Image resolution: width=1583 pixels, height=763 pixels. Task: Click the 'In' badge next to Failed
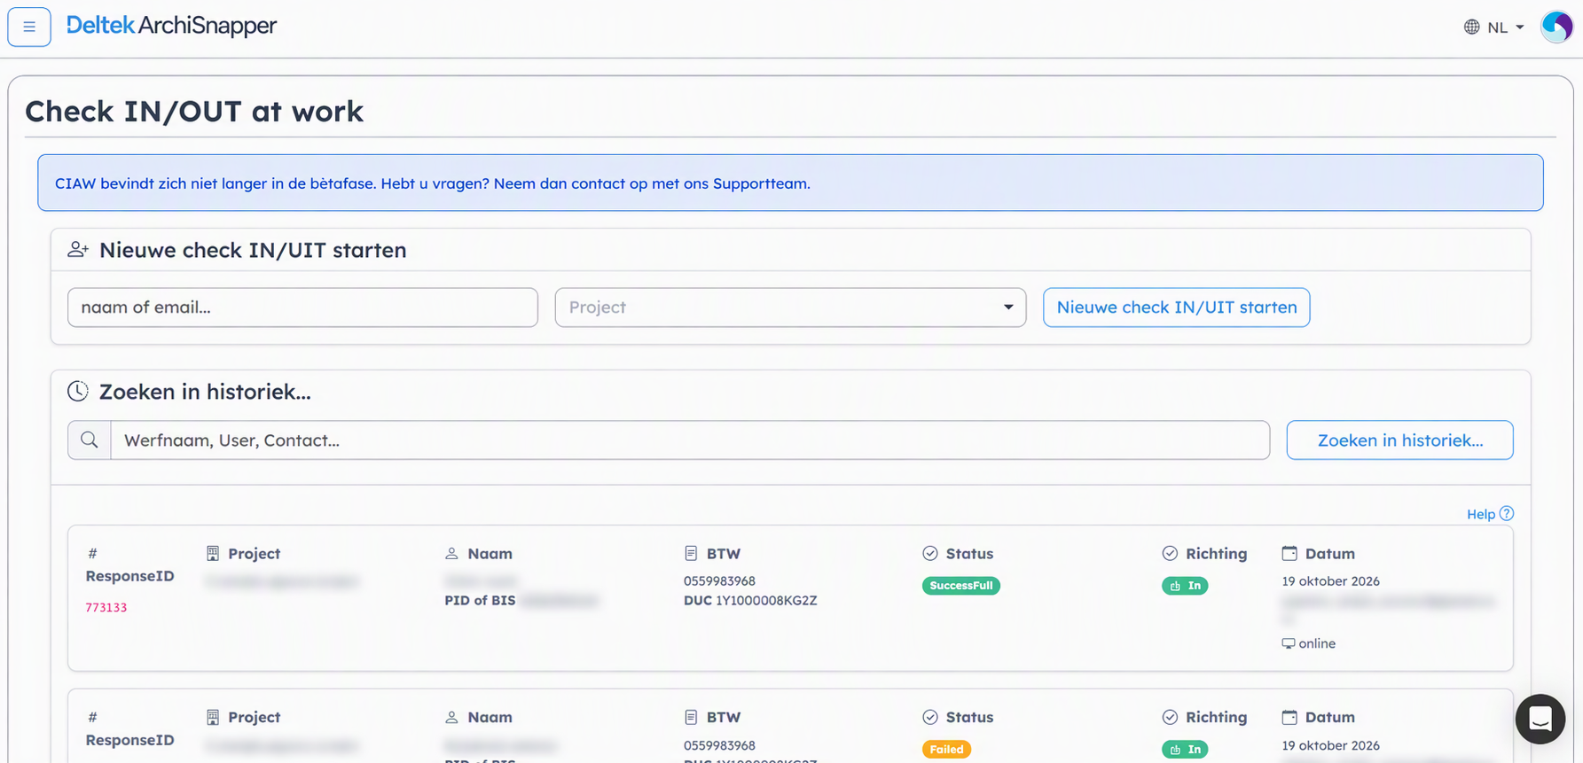pos(1185,750)
